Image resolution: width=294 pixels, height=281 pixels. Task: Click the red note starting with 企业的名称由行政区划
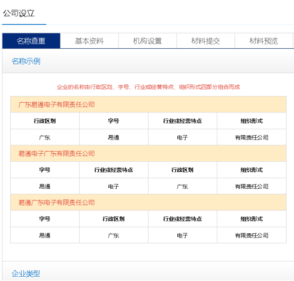[x=148, y=87]
